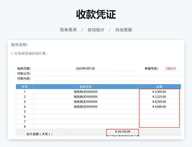Viewport: 192px width, 147px height.
Task: Click the 收款凭证 title heading
Action: click(x=96, y=15)
